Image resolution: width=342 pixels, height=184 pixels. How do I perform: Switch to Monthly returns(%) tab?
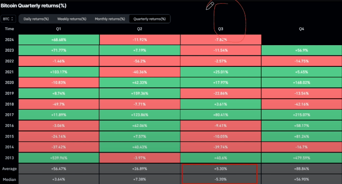pos(110,19)
